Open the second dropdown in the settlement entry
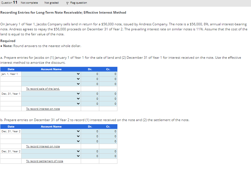 tap(78, 156)
